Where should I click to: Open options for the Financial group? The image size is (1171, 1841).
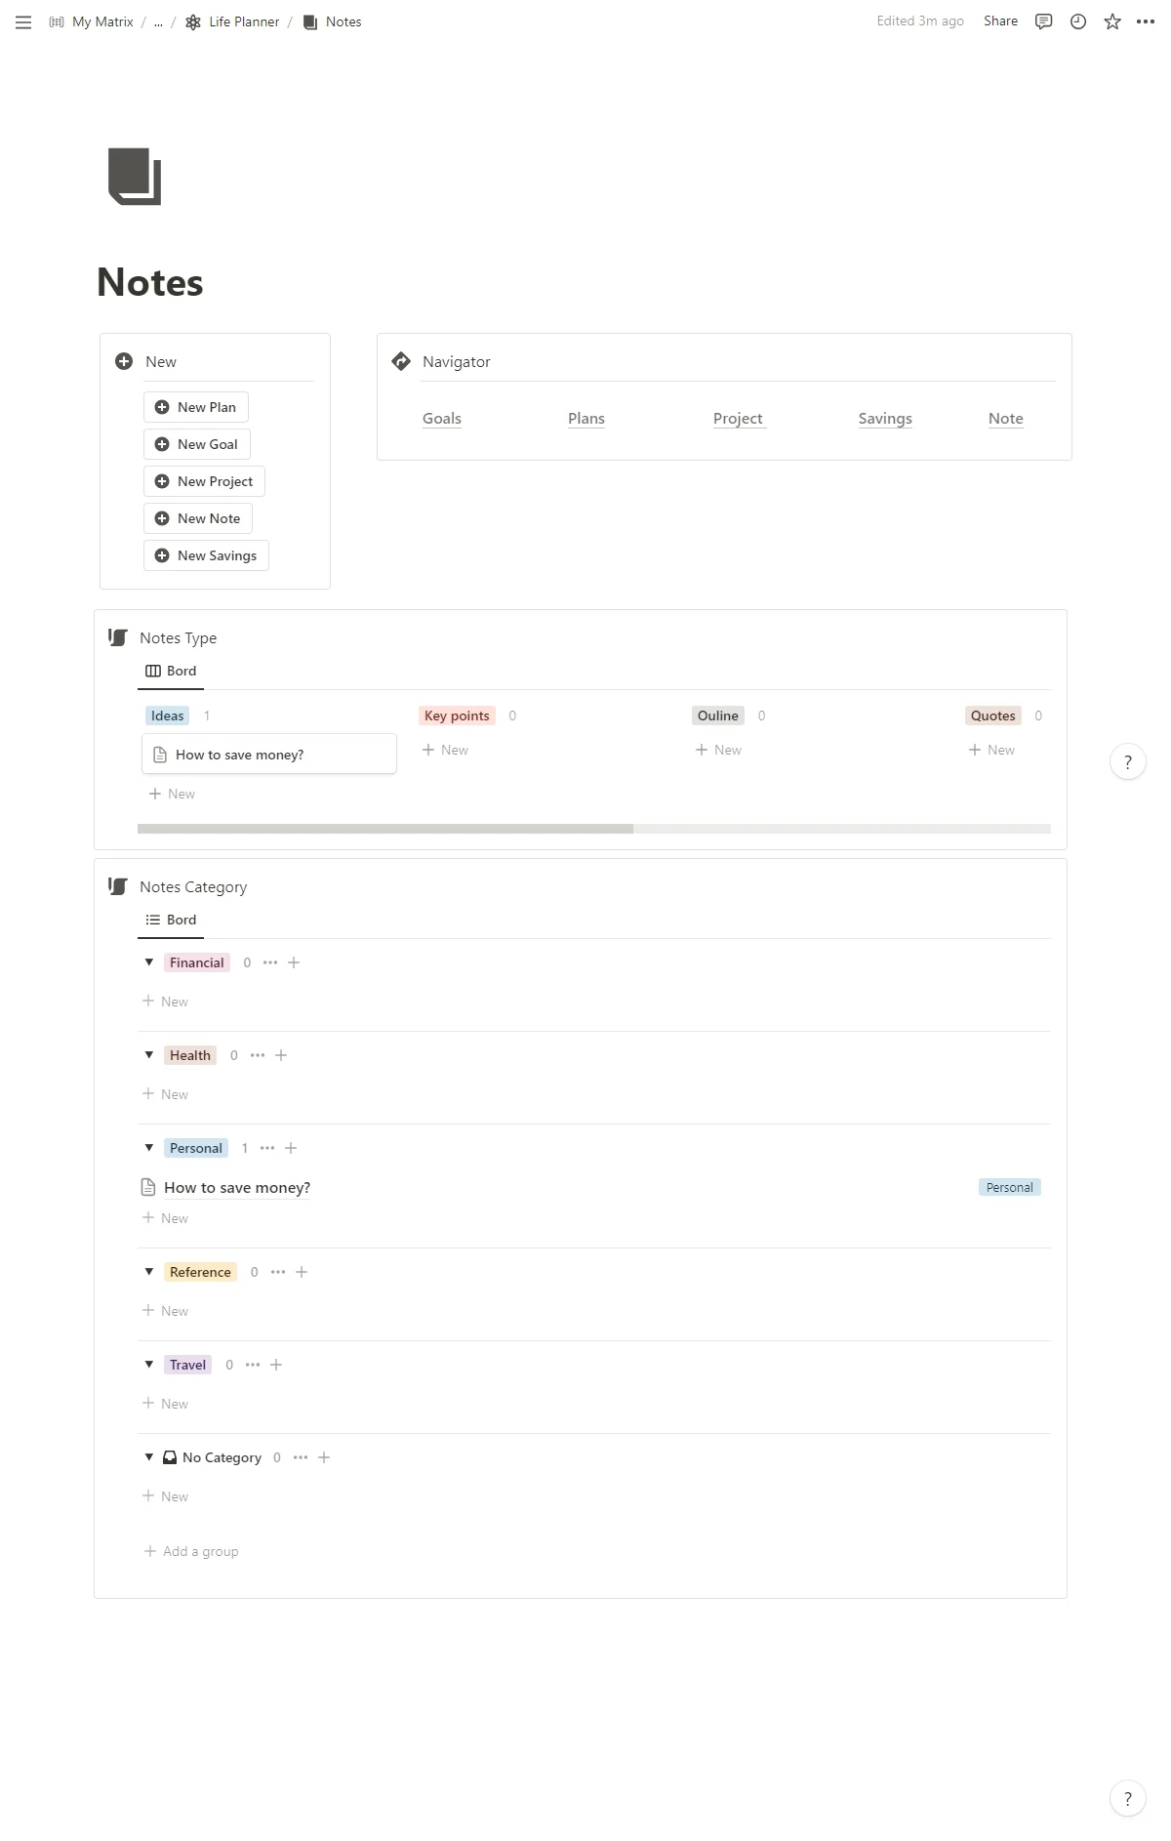pos(270,962)
